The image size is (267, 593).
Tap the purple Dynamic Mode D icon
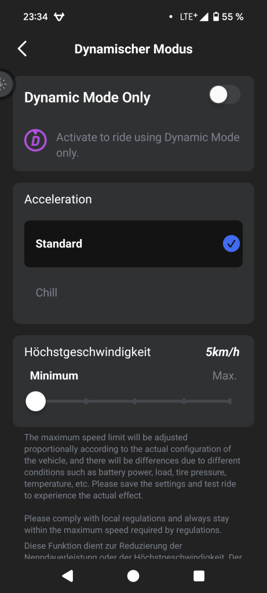35,140
